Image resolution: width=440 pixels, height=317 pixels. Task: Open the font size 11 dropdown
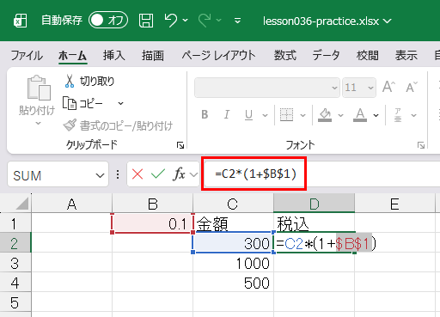click(370, 88)
